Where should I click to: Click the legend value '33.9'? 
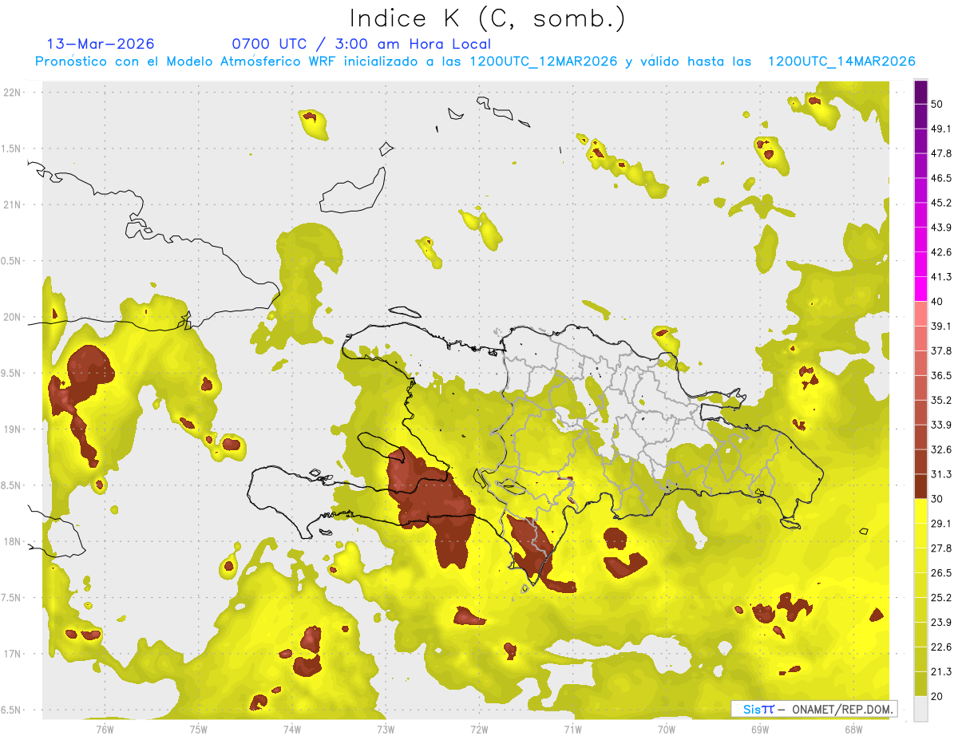click(x=941, y=425)
